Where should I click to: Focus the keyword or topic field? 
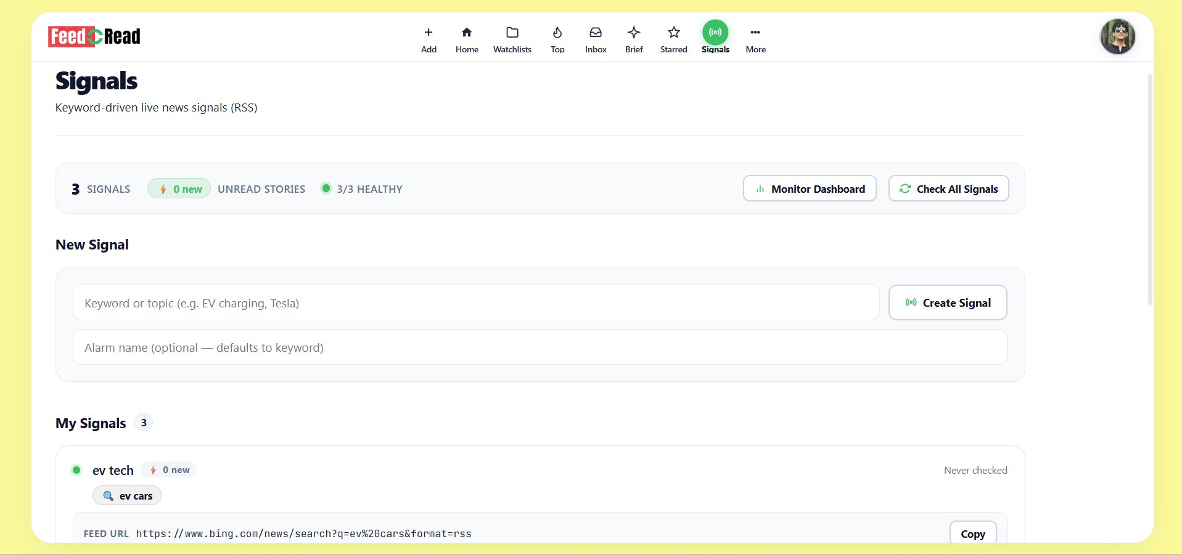click(476, 302)
